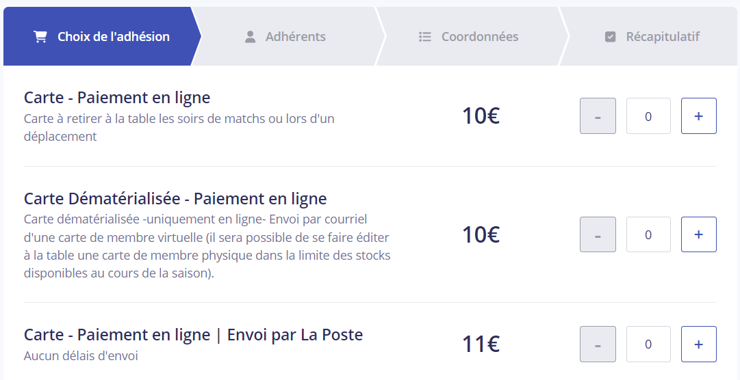Decrease quantity for Carte - Paiement en ligne
Viewport: 740px width, 380px height.
598,116
